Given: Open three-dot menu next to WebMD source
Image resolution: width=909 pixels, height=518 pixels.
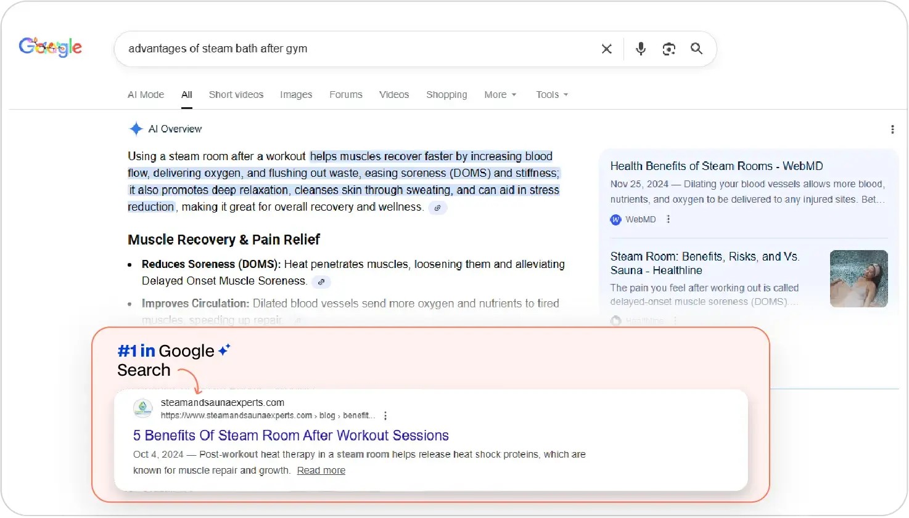Looking at the screenshot, I should tap(668, 219).
